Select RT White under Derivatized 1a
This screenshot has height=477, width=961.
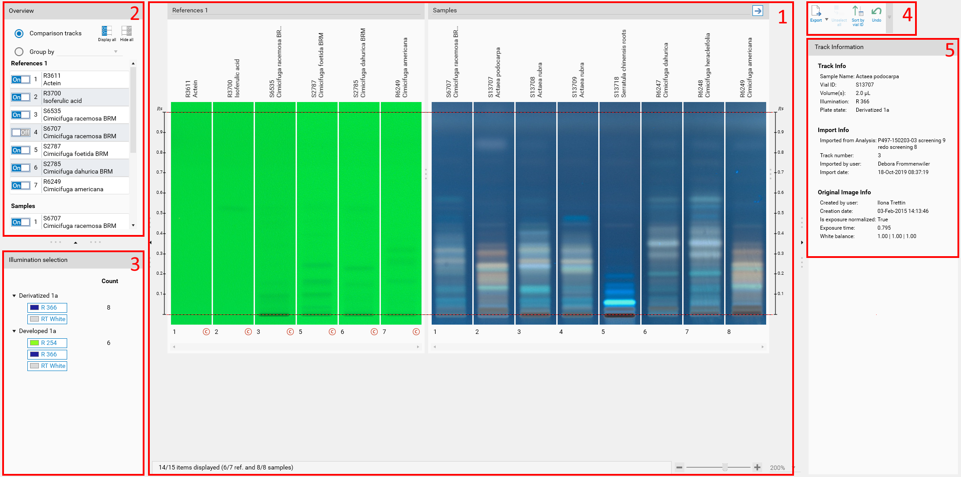pyautogui.click(x=47, y=319)
